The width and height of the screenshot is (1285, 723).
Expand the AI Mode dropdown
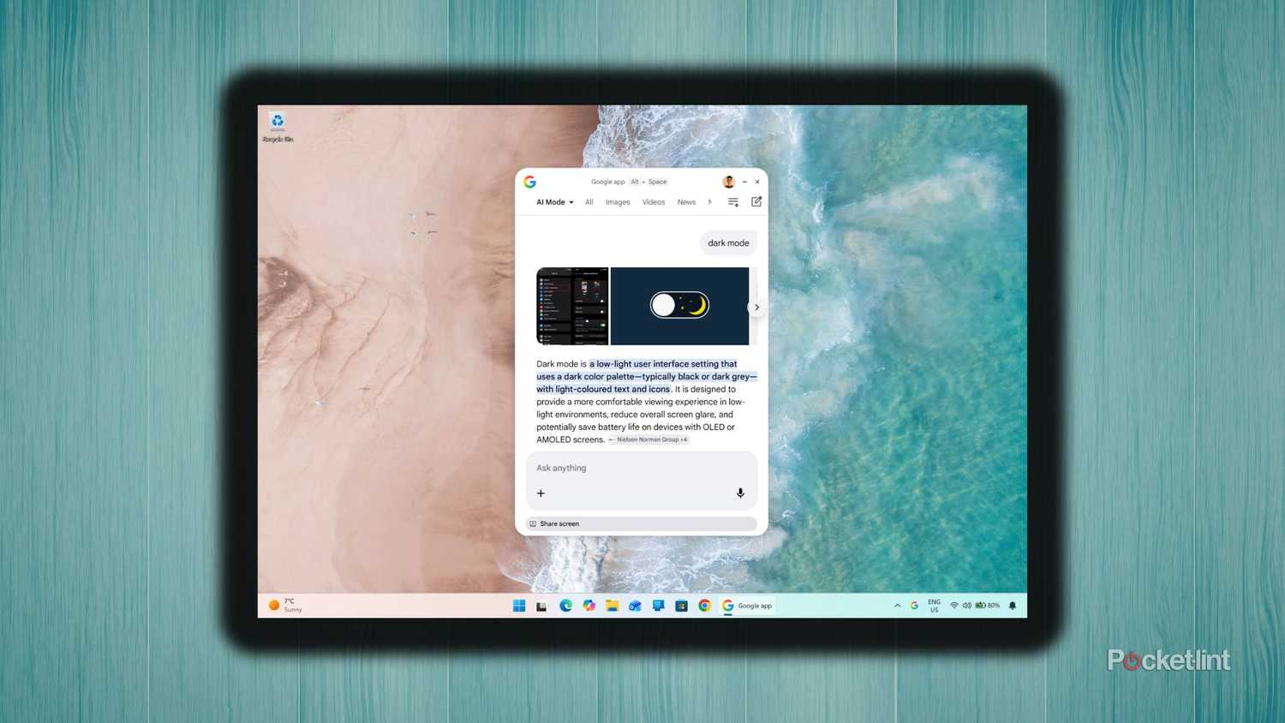point(554,202)
